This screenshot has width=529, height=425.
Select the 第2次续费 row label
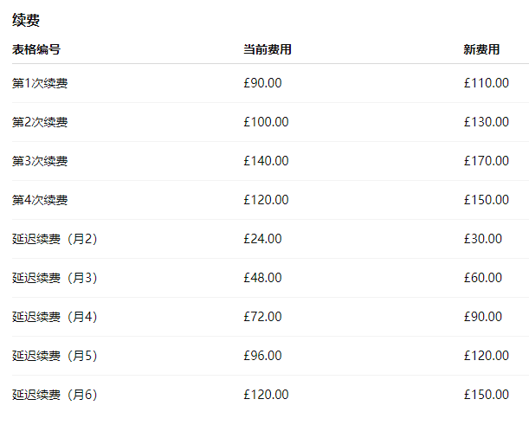coord(40,122)
